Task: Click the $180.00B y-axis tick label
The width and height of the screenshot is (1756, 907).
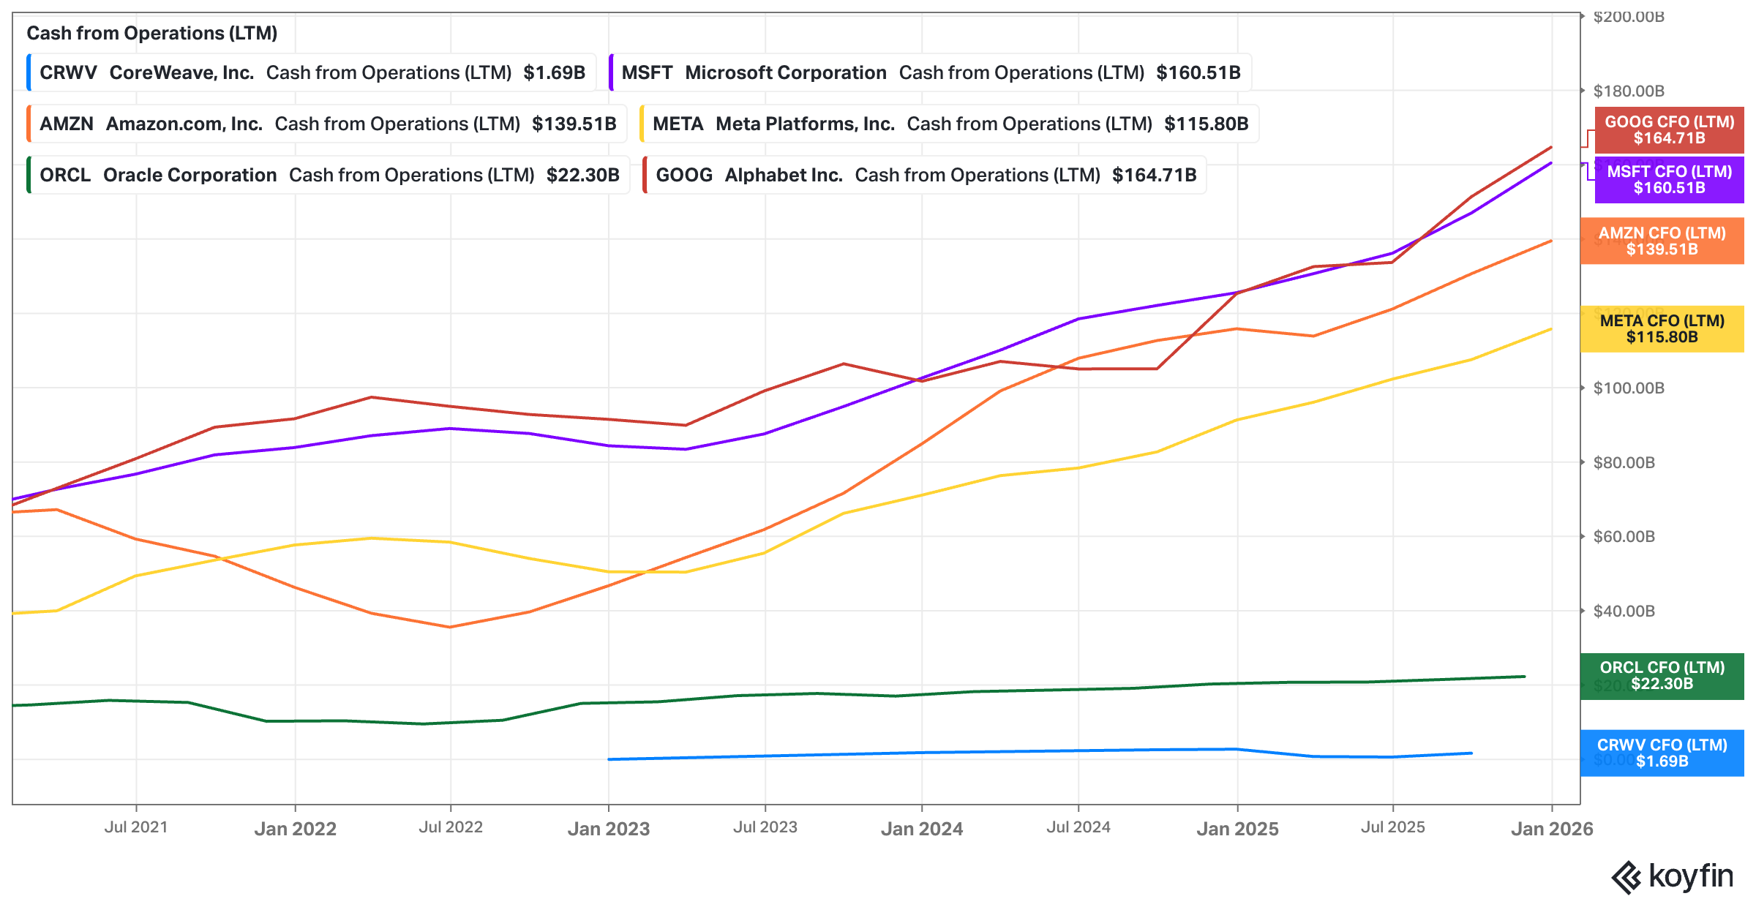Action: (1629, 91)
